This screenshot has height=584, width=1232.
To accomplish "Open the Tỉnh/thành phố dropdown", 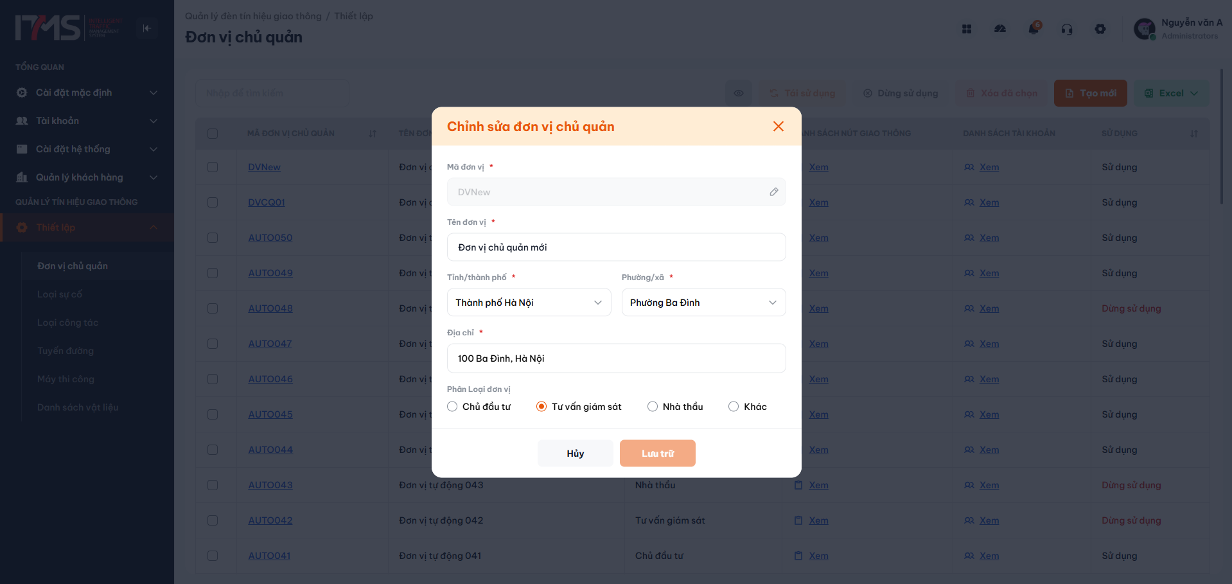I will coord(529,303).
